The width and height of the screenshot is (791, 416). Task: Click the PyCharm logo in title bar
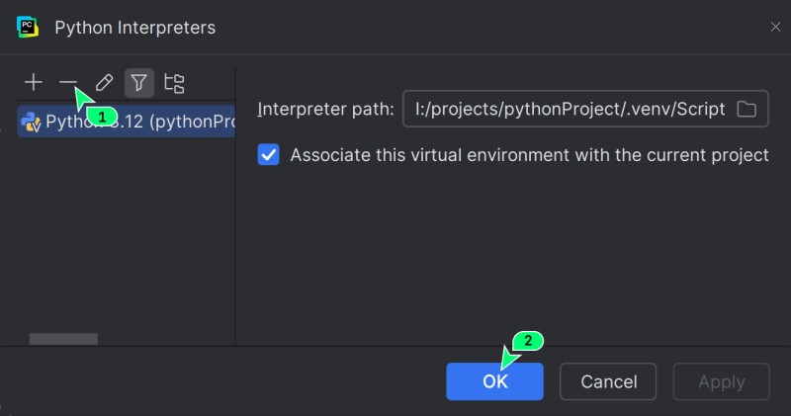click(x=28, y=27)
